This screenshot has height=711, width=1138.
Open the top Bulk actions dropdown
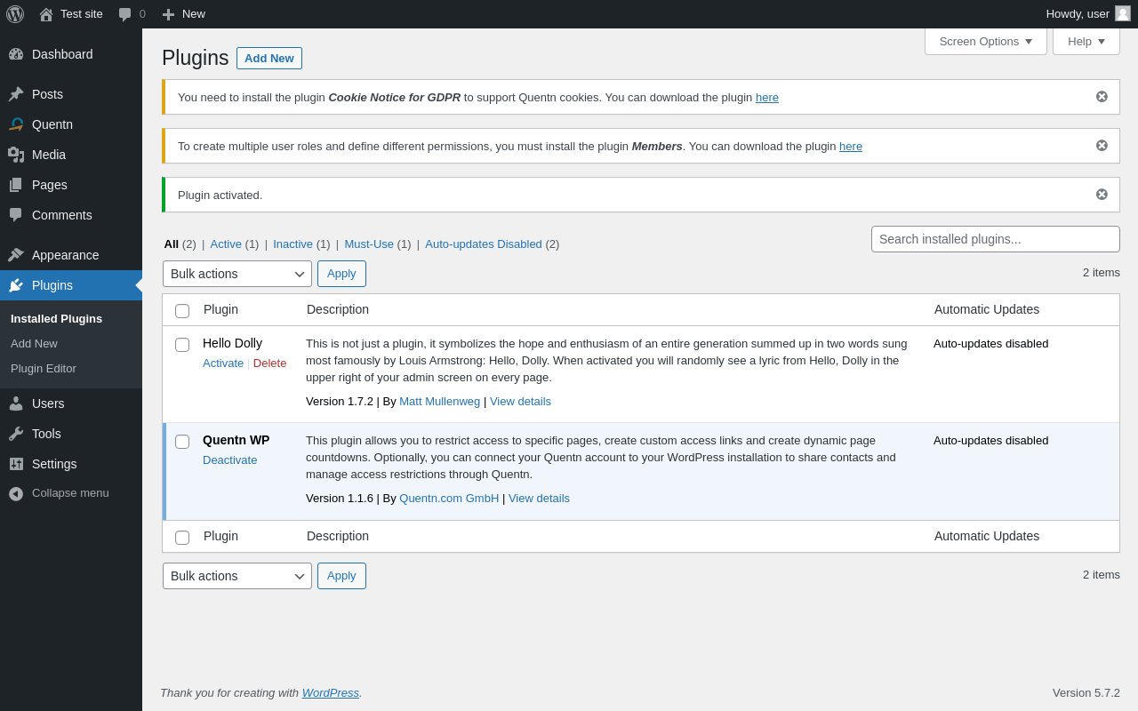pyautogui.click(x=236, y=274)
